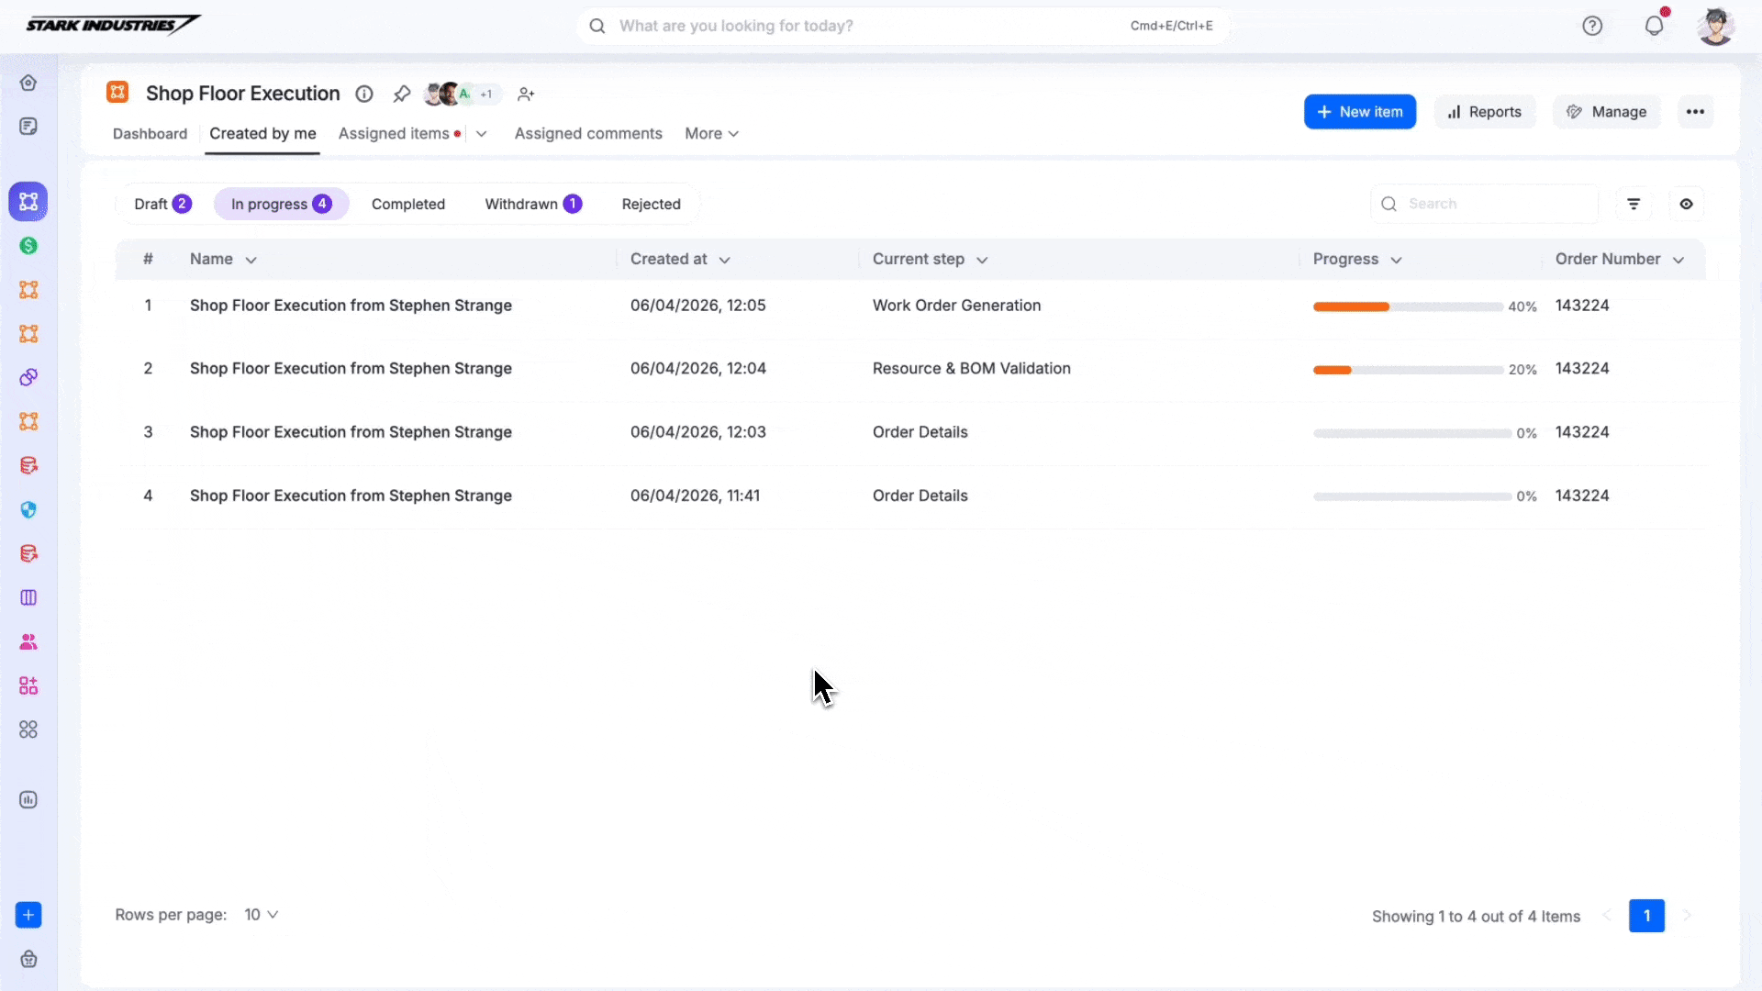The height and width of the screenshot is (991, 1762).
Task: Open the table filter icon
Action: pos(1634,204)
